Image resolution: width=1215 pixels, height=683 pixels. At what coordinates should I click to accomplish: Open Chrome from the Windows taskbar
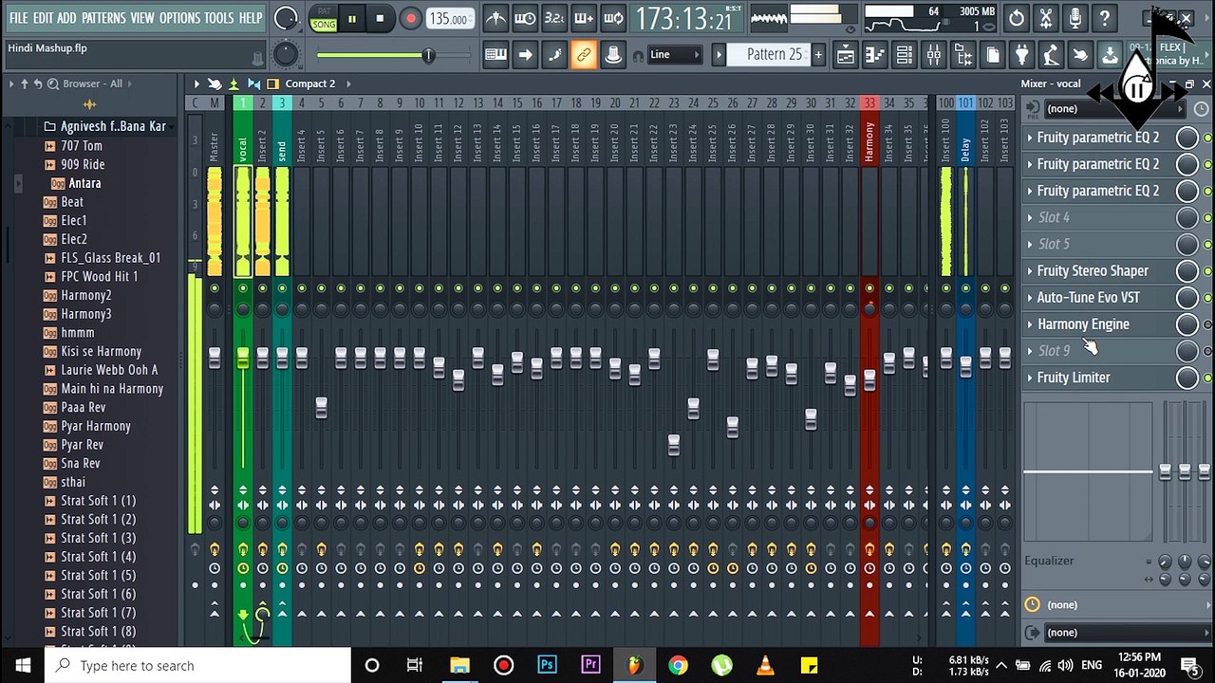pyautogui.click(x=678, y=665)
